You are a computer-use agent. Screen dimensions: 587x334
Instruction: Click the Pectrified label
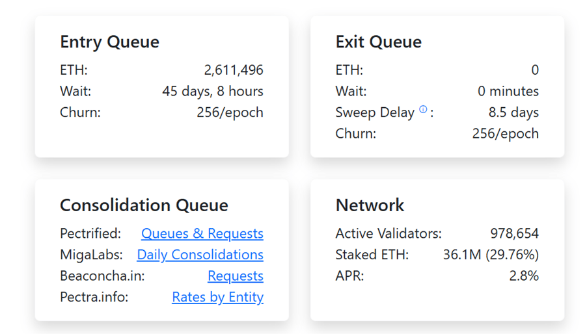coord(90,234)
